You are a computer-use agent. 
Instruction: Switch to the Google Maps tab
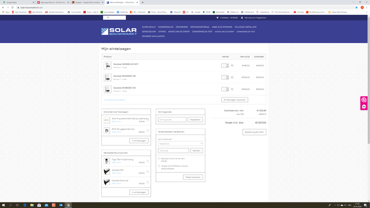coord(18,2)
